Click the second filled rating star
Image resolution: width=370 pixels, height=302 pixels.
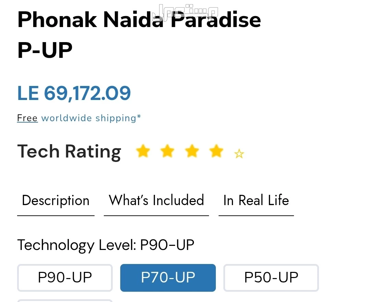167,151
